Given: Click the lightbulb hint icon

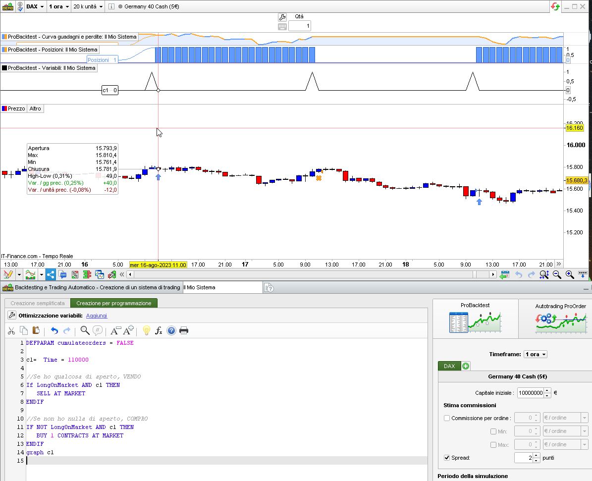Looking at the screenshot, I should (x=146, y=331).
